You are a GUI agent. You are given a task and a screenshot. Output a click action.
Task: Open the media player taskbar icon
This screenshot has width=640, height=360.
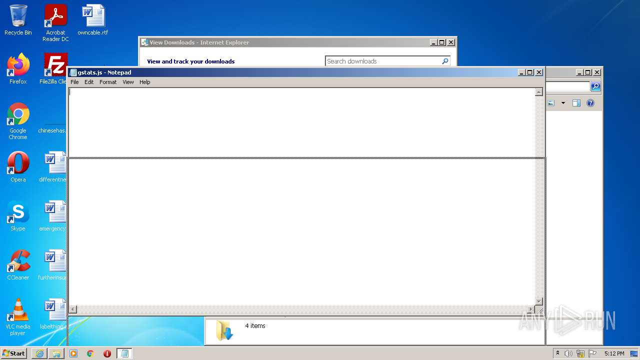(x=73, y=353)
